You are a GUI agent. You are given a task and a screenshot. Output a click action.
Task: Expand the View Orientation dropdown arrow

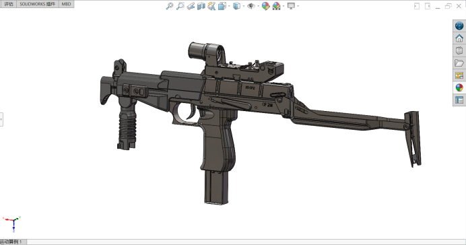[229, 6]
